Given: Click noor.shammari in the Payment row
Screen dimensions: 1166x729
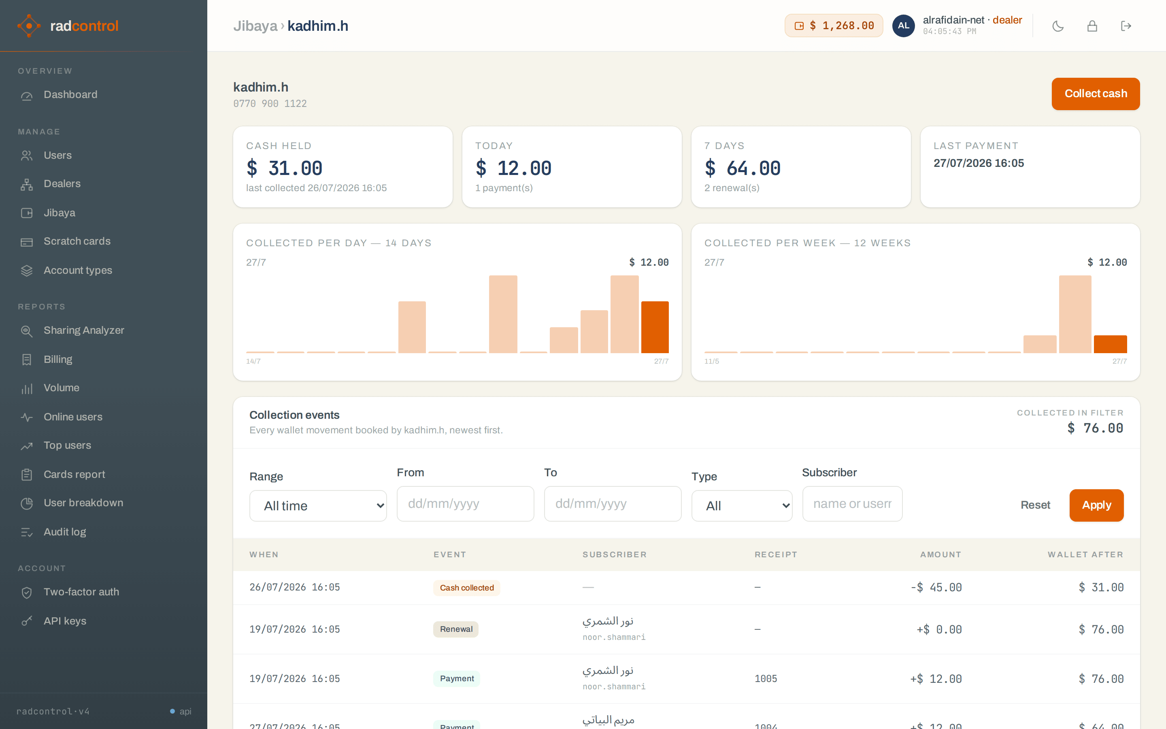Looking at the screenshot, I should (614, 686).
